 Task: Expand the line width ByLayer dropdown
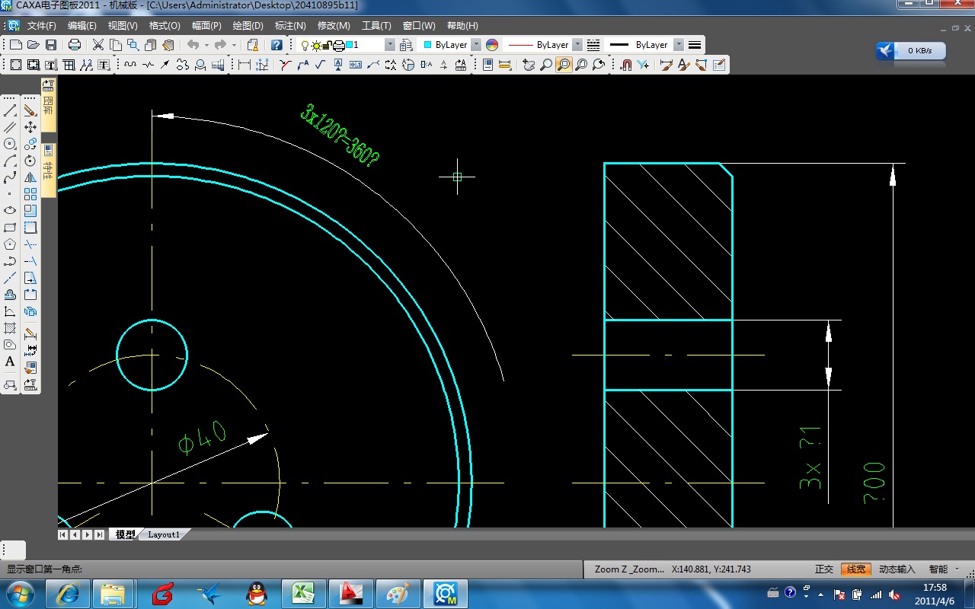point(678,45)
